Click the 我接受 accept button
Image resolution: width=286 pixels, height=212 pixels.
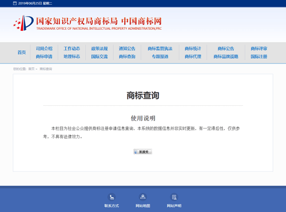[142, 151]
